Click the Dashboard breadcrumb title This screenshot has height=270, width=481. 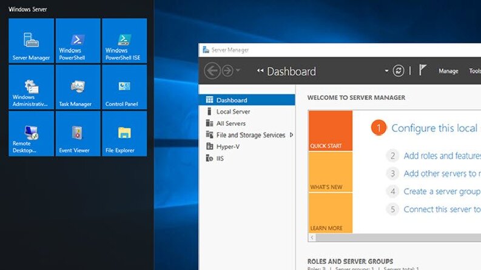coord(291,71)
